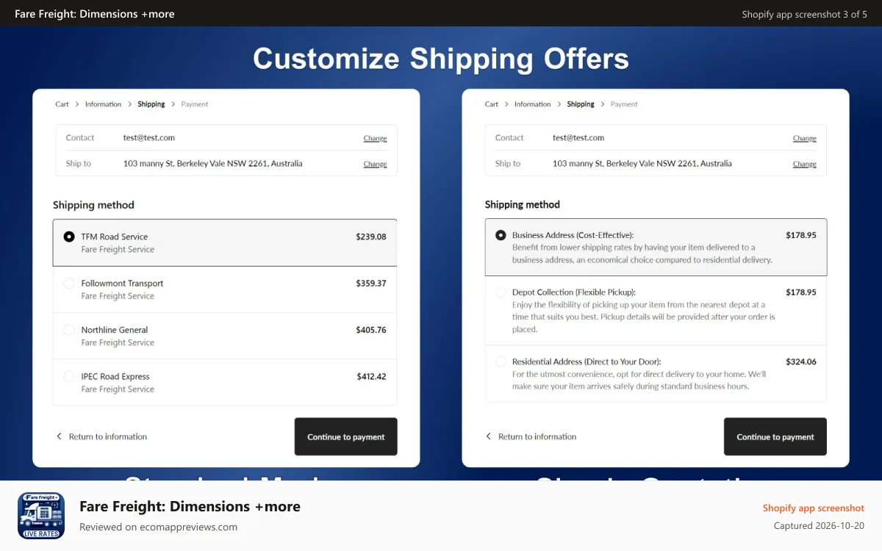Click the $359.37 price
The image size is (882, 551).
coord(371,283)
